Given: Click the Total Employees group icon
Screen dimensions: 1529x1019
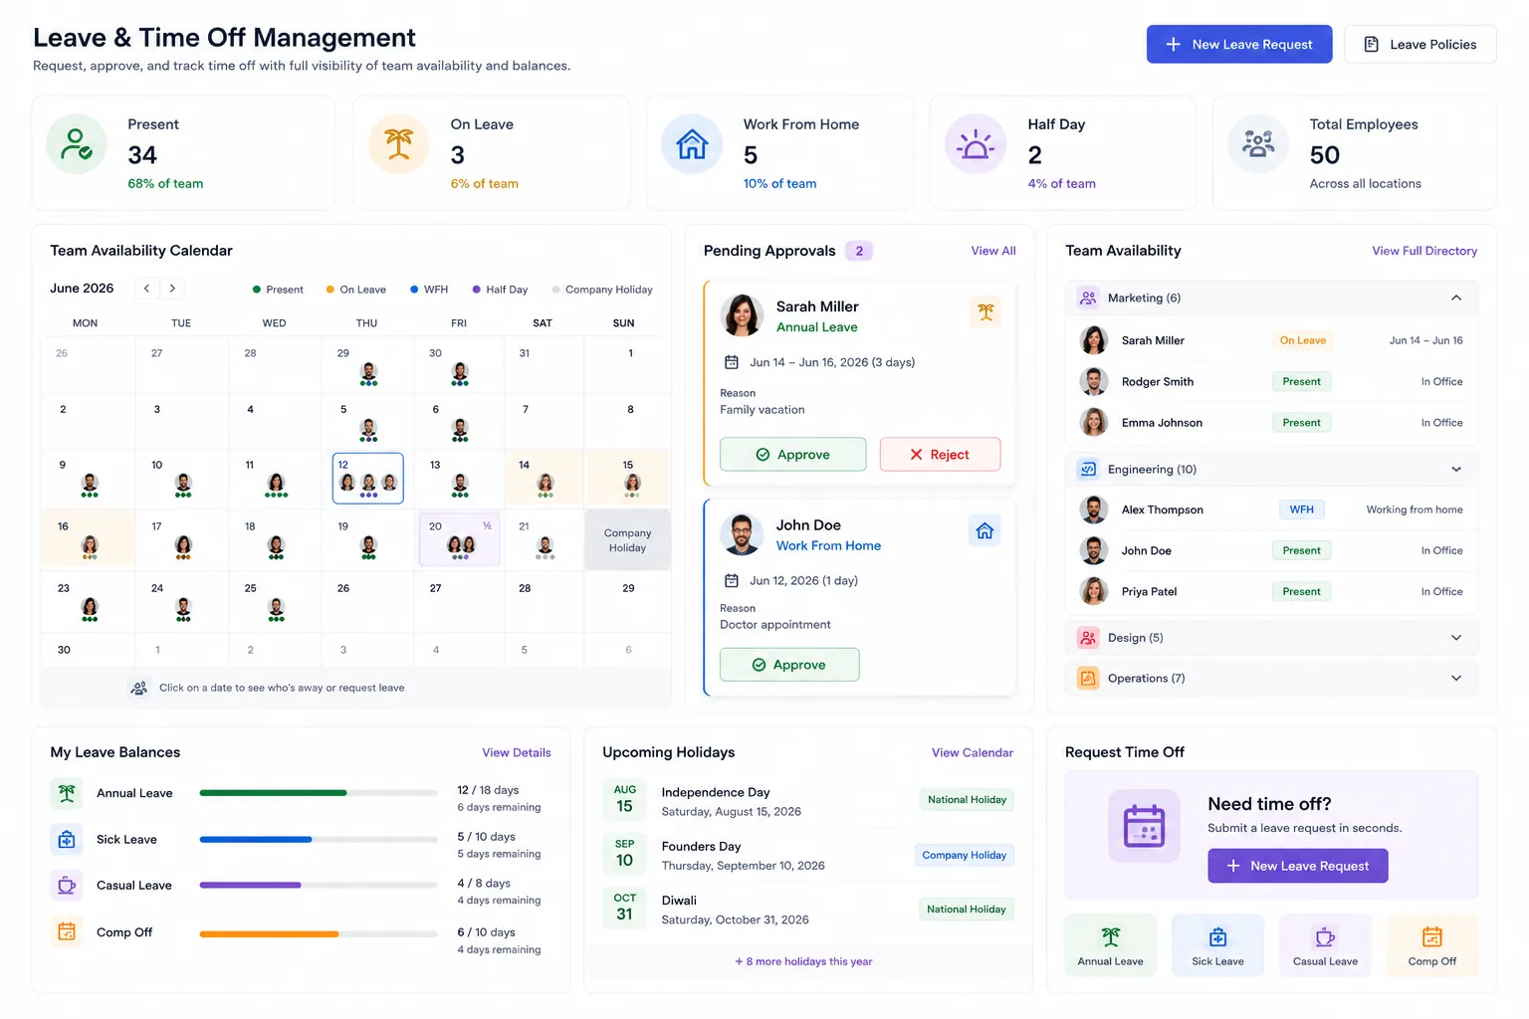Looking at the screenshot, I should pyautogui.click(x=1258, y=144).
